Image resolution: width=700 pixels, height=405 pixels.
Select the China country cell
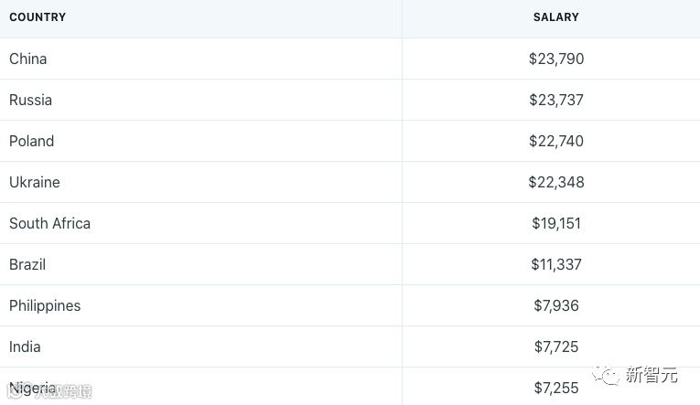28,59
